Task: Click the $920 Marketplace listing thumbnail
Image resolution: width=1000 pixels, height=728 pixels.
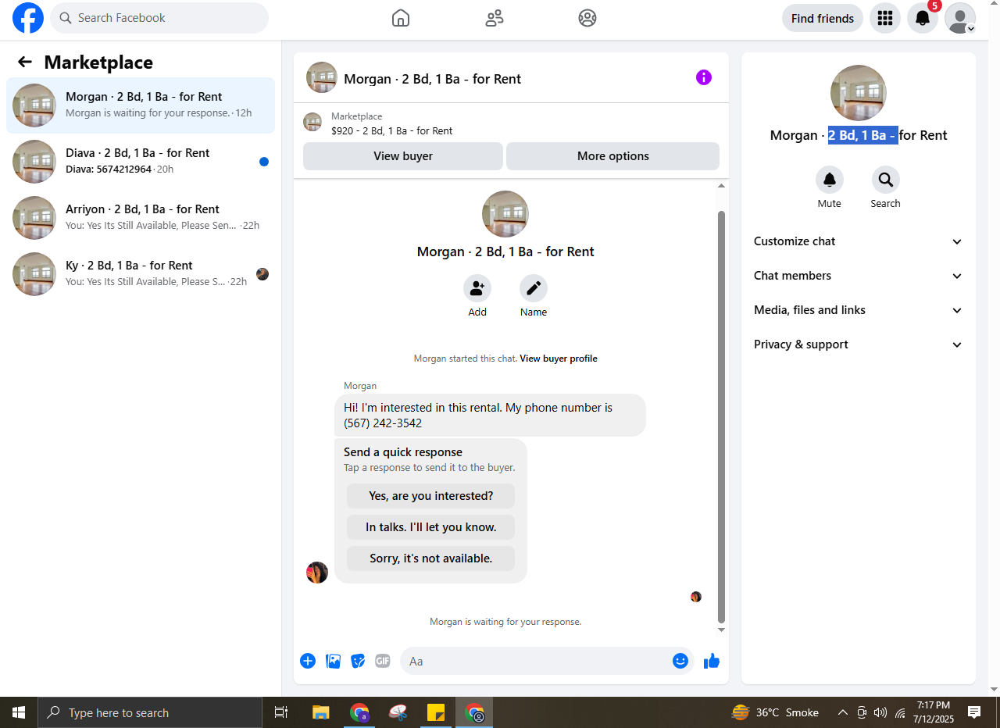Action: [312, 122]
